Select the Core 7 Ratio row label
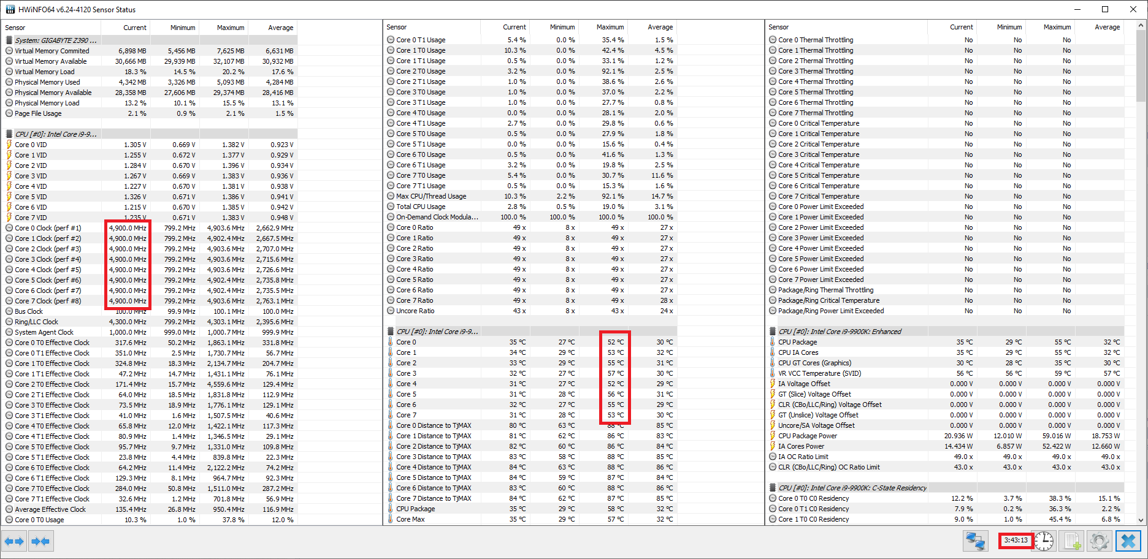This screenshot has height=559, width=1148. (415, 300)
